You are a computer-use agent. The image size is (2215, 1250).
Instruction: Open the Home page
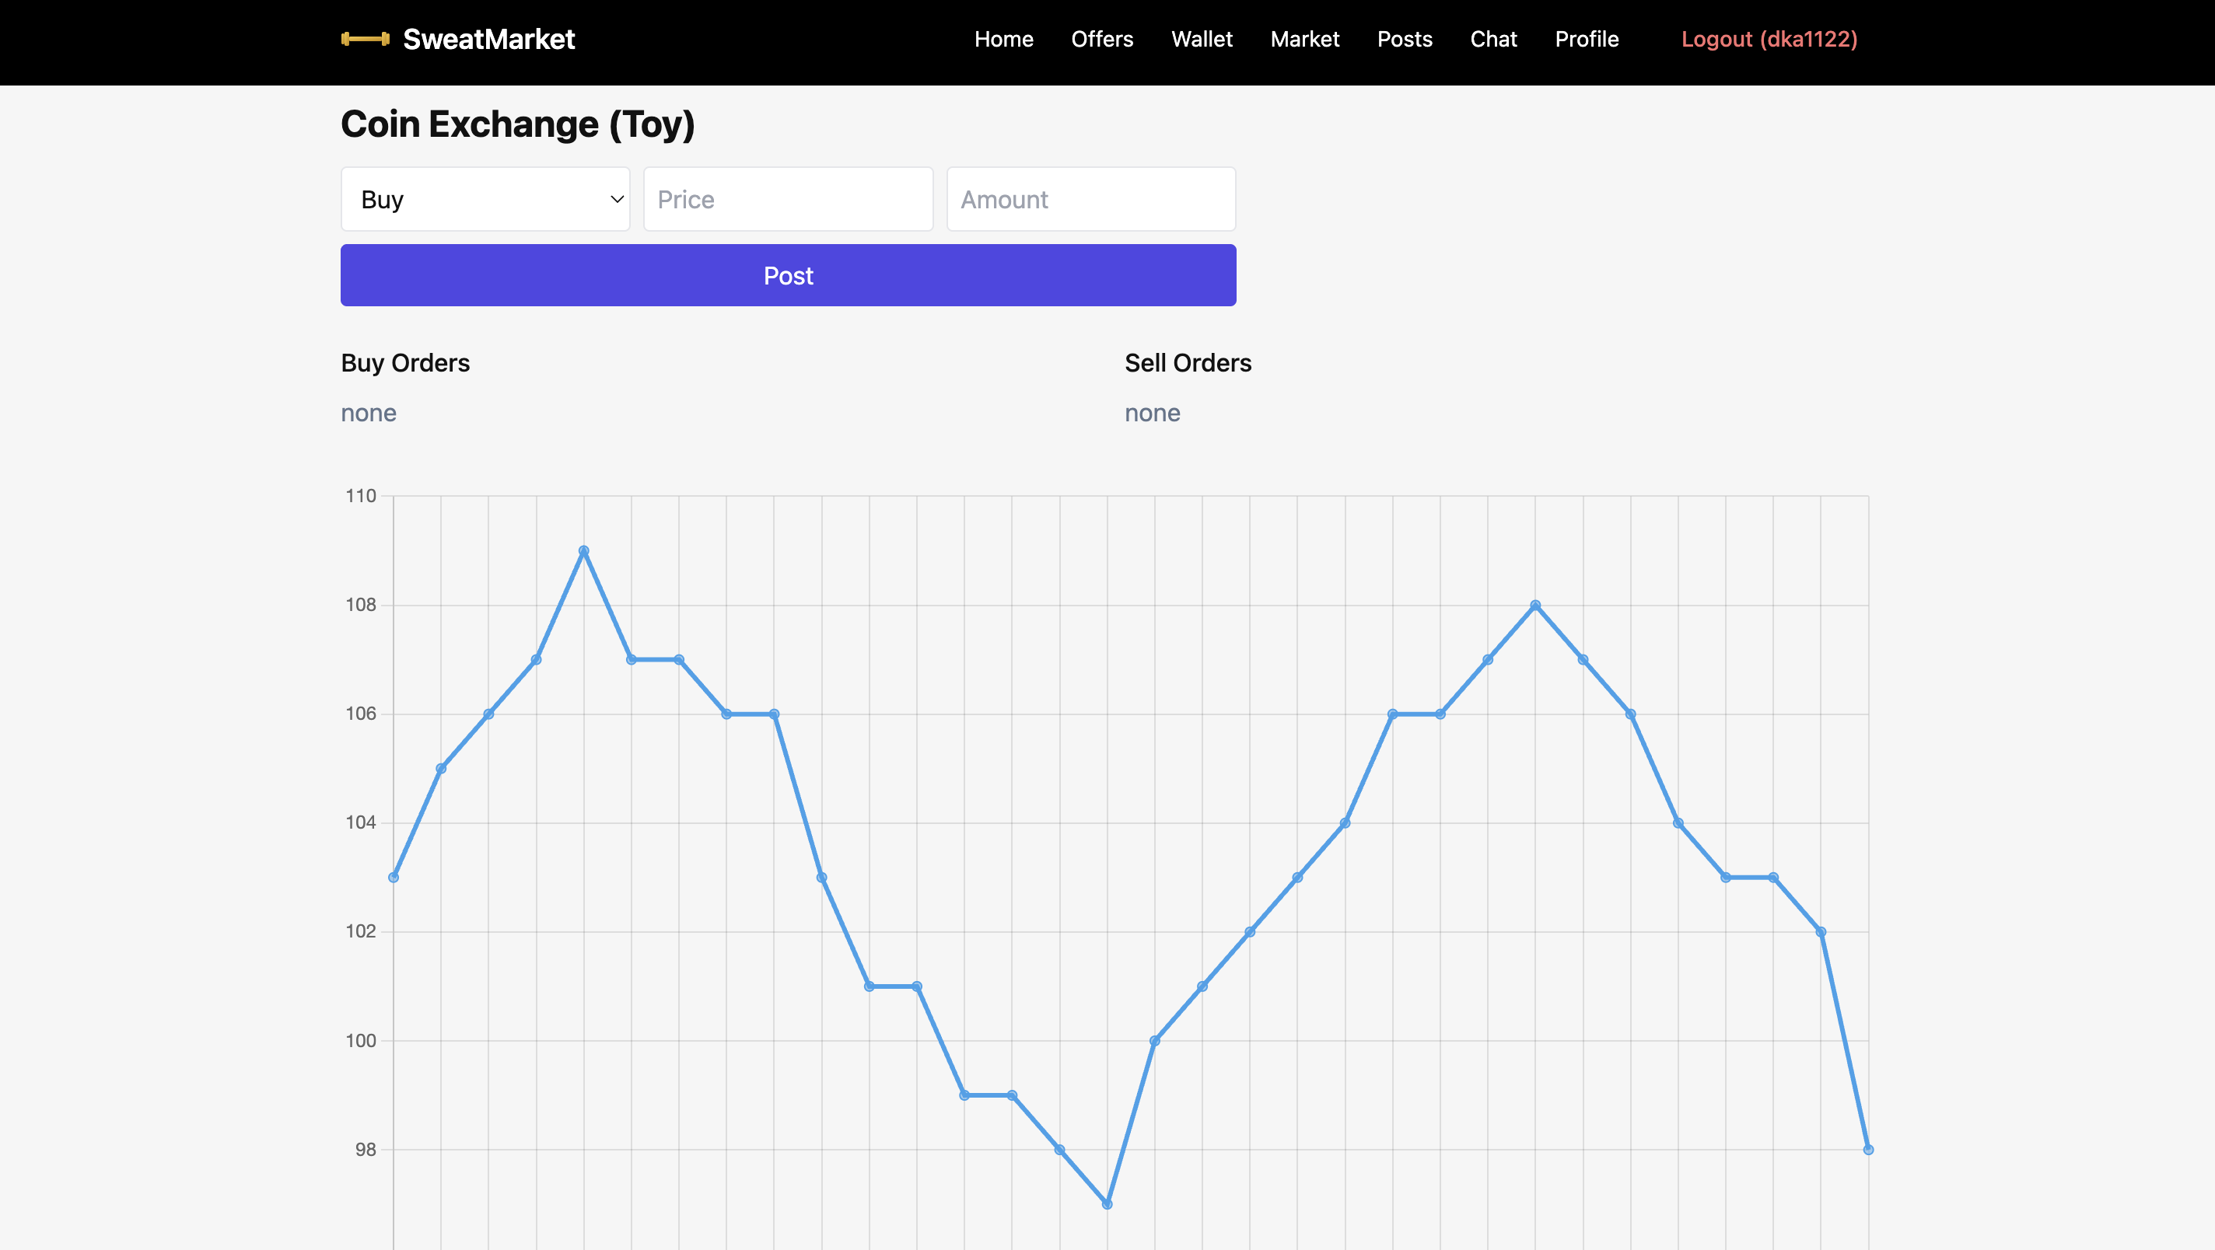pyautogui.click(x=1003, y=39)
